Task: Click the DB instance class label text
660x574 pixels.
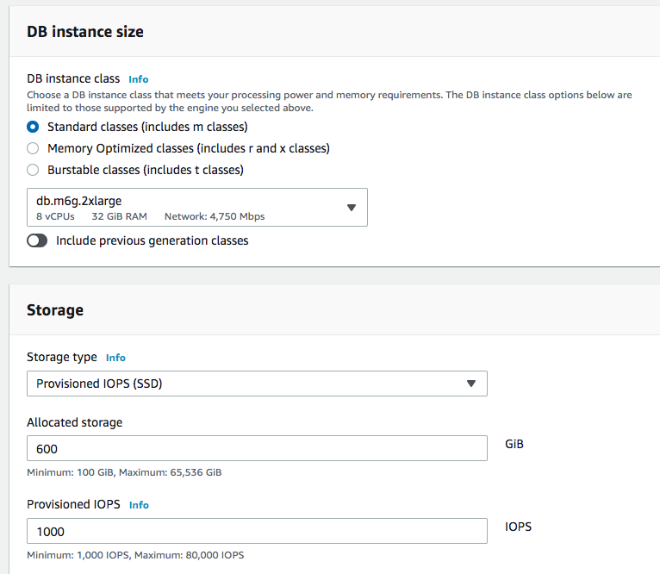Action: [x=74, y=79]
